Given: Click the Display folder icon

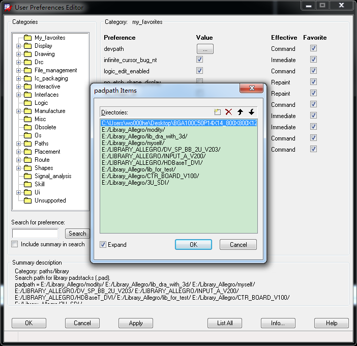Looking at the screenshot, I should tap(28, 46).
